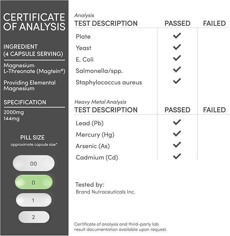Click the Cadmium (Cd) passed checkmark
The image size is (230, 236).
tap(177, 156)
